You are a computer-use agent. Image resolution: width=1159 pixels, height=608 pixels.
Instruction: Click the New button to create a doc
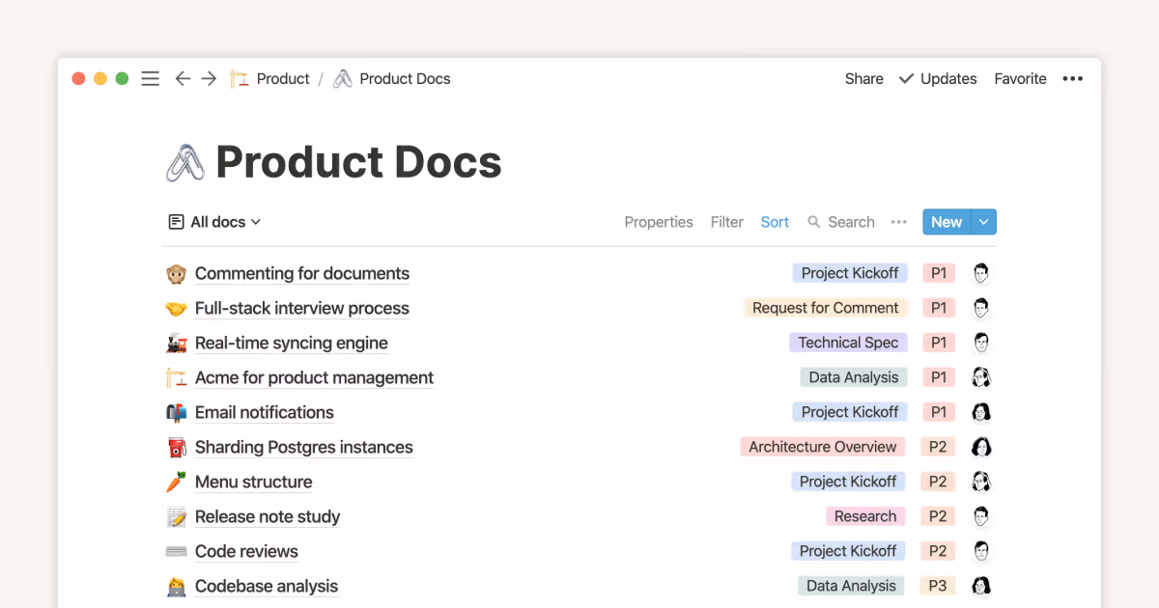(946, 222)
